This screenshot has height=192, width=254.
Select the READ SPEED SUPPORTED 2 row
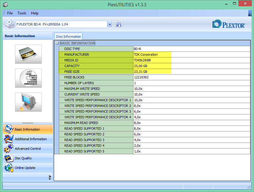click(155, 134)
